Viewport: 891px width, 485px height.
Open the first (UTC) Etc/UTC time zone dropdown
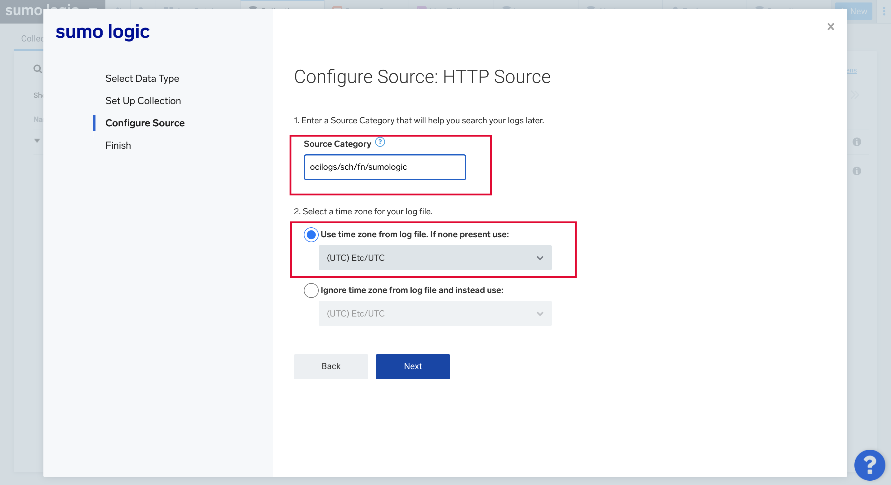(x=435, y=258)
